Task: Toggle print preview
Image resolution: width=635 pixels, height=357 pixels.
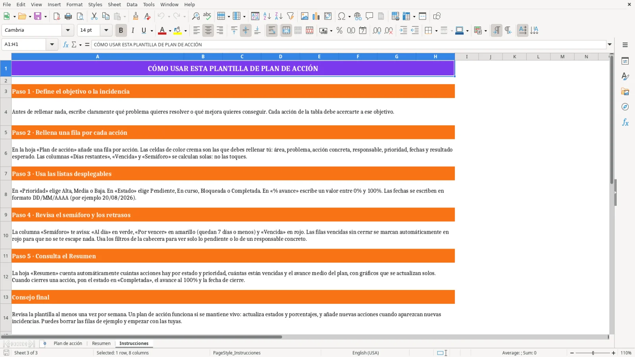Action: 80,16
